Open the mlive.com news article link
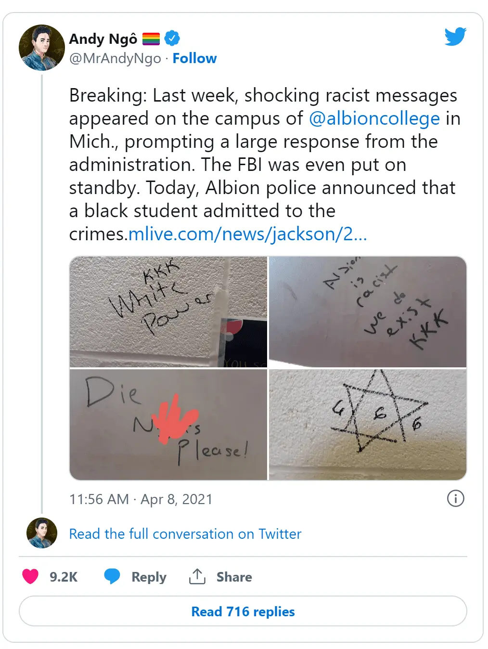Viewport: 488px width, 649px height. pyautogui.click(x=247, y=234)
